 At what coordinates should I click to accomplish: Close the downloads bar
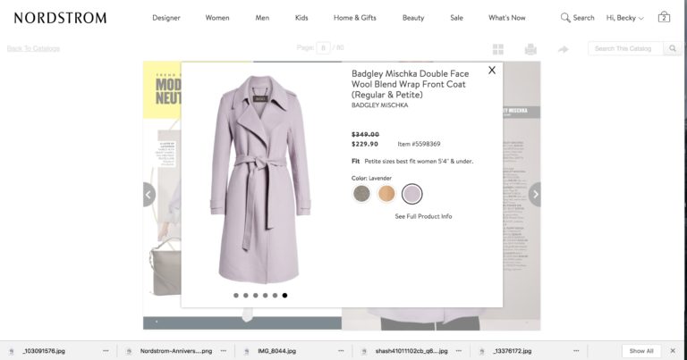(673, 351)
